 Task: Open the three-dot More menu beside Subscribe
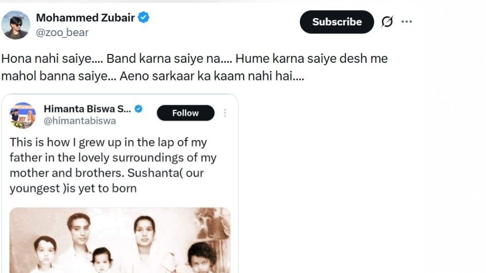[407, 22]
